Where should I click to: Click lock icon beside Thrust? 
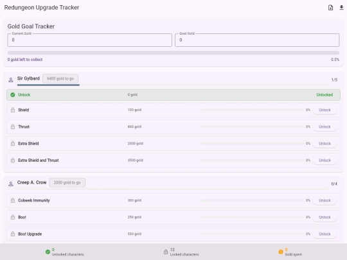13,126
